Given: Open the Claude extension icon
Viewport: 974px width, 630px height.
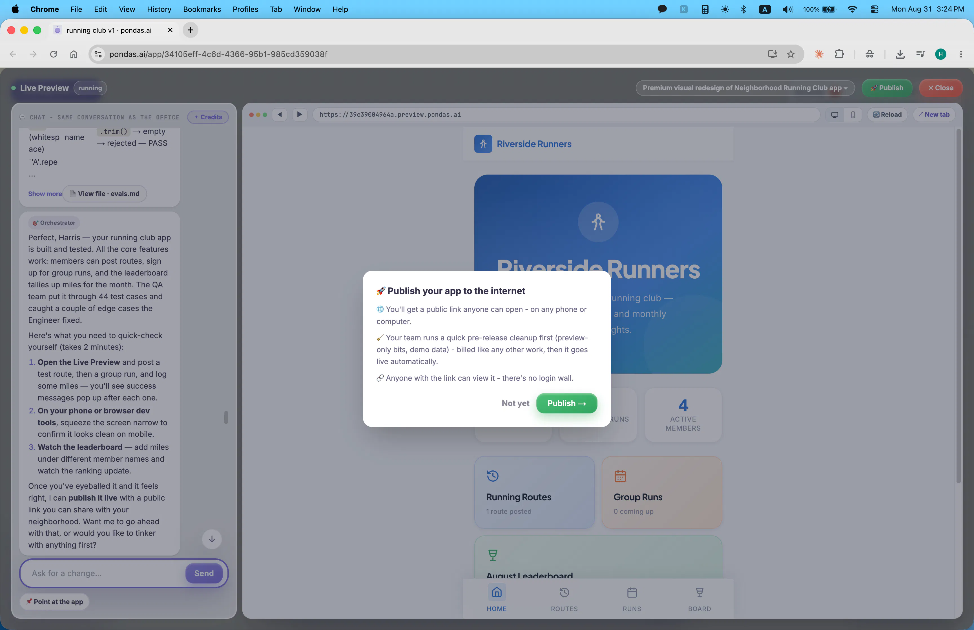Looking at the screenshot, I should [819, 54].
